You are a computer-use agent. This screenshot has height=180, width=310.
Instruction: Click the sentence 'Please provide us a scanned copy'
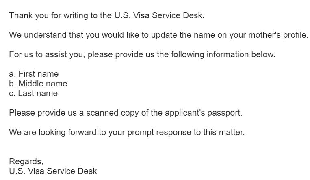point(126,113)
